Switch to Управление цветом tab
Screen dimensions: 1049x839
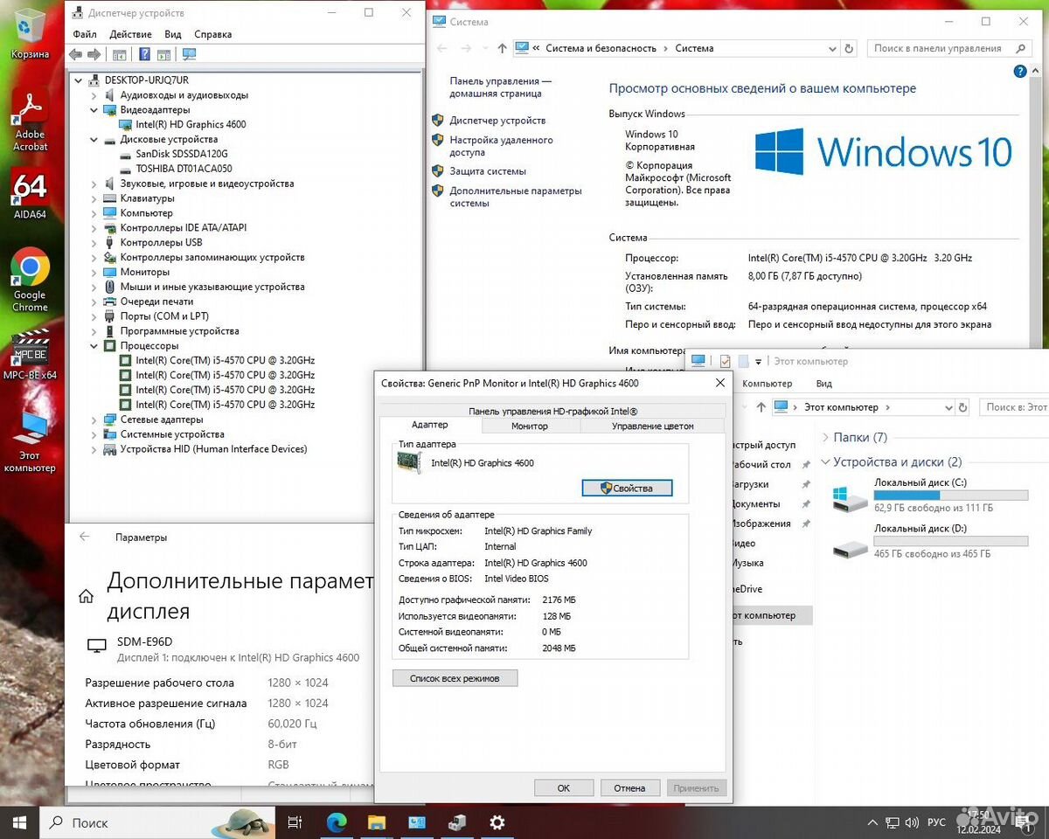(652, 426)
